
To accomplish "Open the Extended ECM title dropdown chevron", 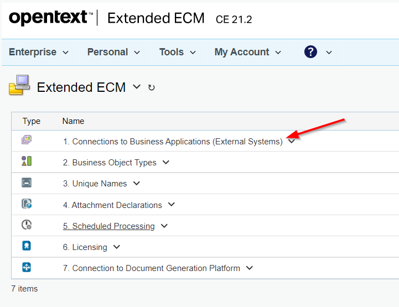I will 137,87.
